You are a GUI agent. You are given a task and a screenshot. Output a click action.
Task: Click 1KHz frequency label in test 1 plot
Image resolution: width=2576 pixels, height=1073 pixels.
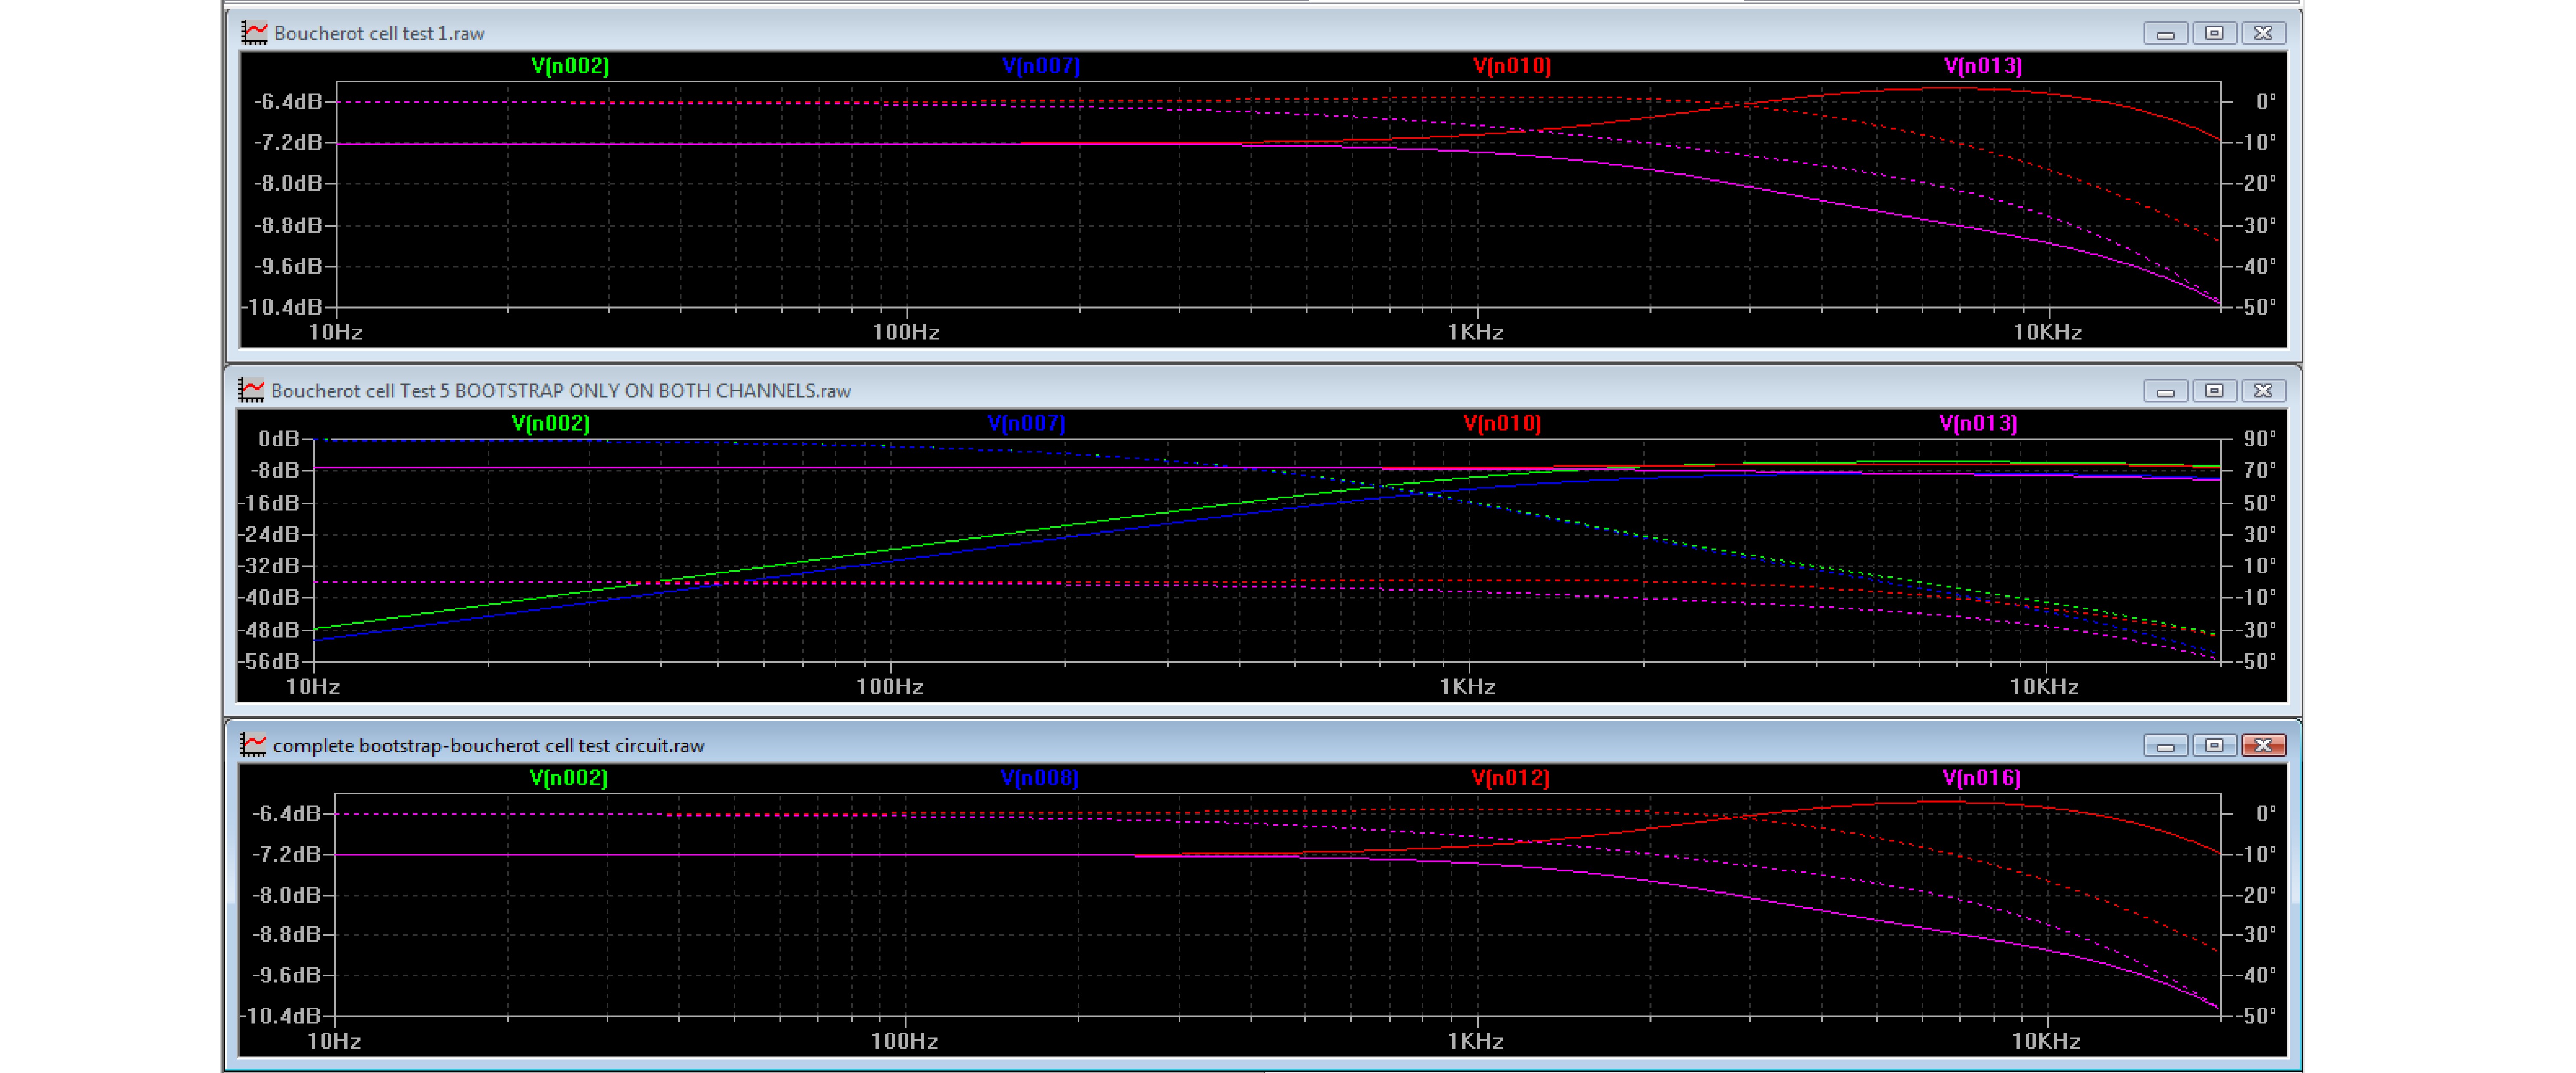click(1476, 333)
